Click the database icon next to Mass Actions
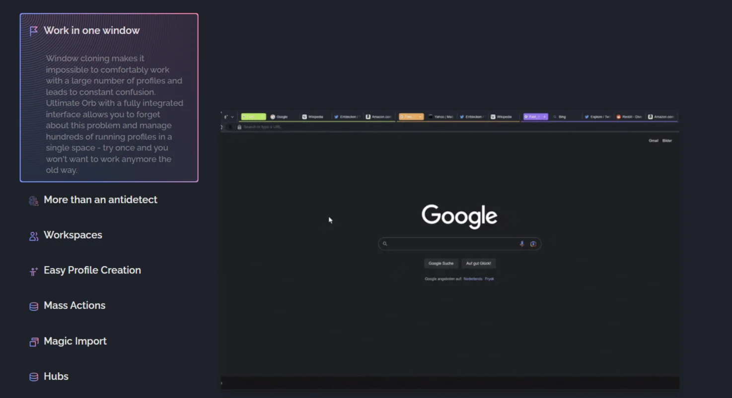 [34, 307]
